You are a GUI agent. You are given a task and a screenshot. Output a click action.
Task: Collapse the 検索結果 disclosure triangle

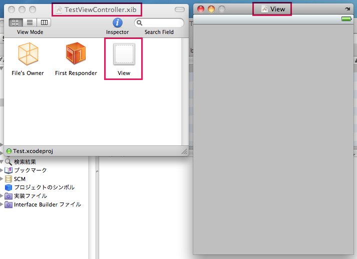(x=2, y=161)
